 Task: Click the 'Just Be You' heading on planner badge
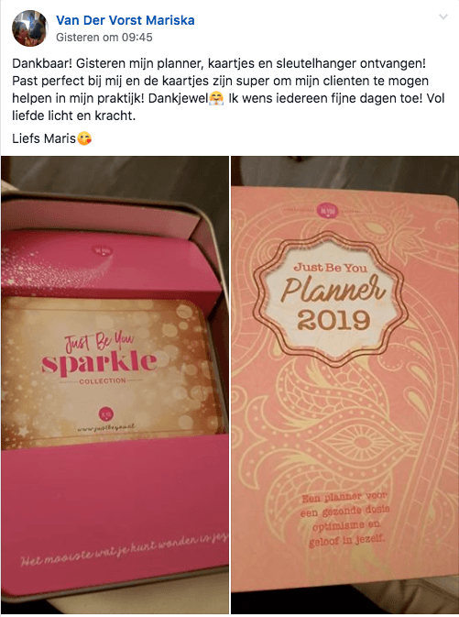tap(330, 268)
